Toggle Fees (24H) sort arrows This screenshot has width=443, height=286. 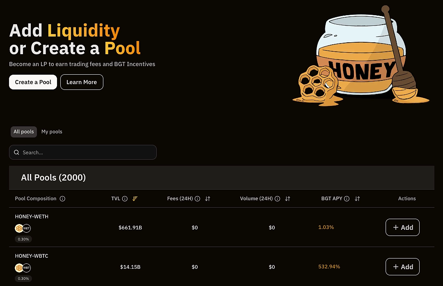(x=208, y=199)
